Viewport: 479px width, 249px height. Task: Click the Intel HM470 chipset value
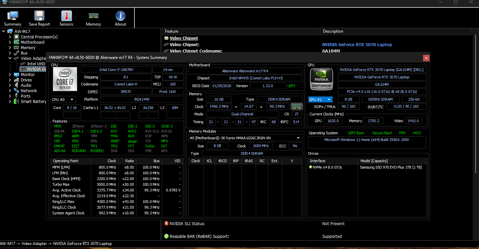tap(256, 78)
